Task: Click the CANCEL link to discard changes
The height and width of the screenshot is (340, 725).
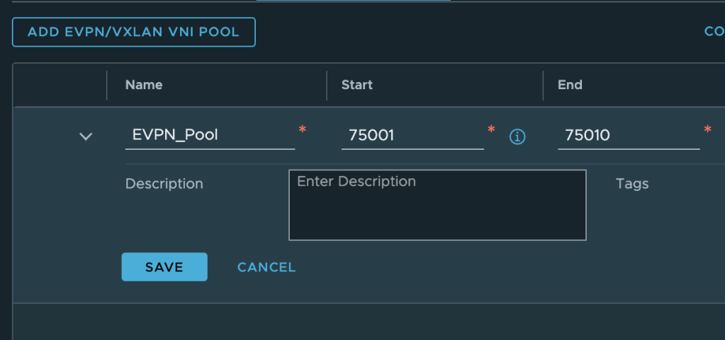Action: tap(266, 267)
